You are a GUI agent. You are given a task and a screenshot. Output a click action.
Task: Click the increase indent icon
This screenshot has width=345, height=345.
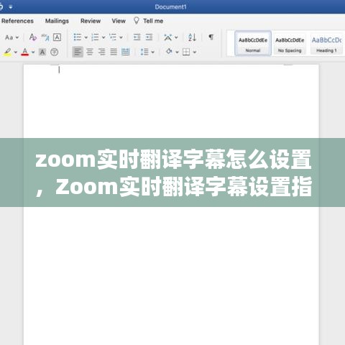click(x=149, y=37)
